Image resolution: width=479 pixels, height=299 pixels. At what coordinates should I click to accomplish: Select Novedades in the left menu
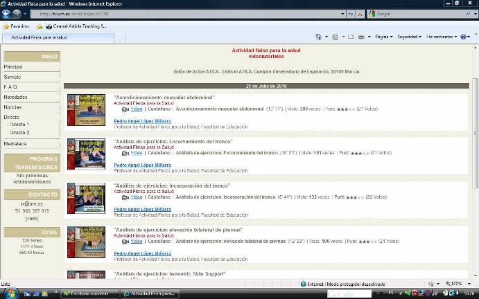point(15,98)
